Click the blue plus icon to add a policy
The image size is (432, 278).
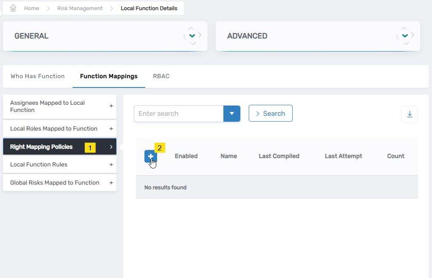(x=151, y=156)
